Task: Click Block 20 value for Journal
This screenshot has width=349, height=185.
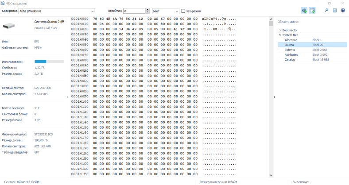Action: coord(318,45)
